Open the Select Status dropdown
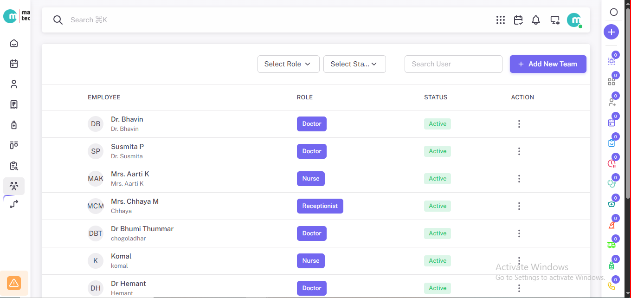This screenshot has width=631, height=298. pyautogui.click(x=354, y=64)
